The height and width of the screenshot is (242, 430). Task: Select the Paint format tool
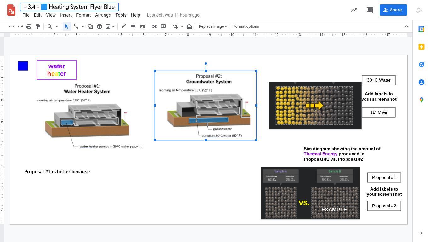38,26
